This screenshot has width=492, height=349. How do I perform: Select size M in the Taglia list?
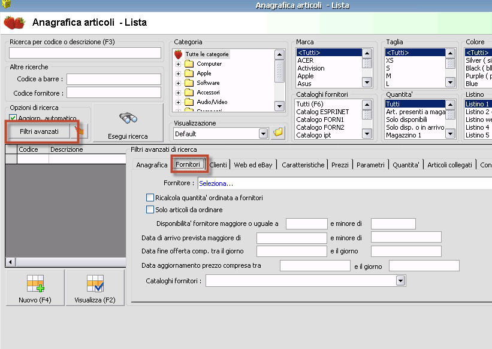(x=415, y=76)
